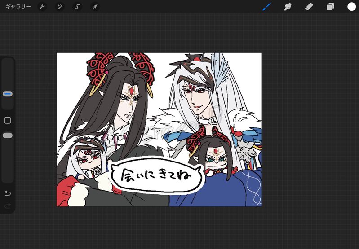Adjust the brush opacity slider handle
This screenshot has height=249, width=359.
tap(8, 135)
